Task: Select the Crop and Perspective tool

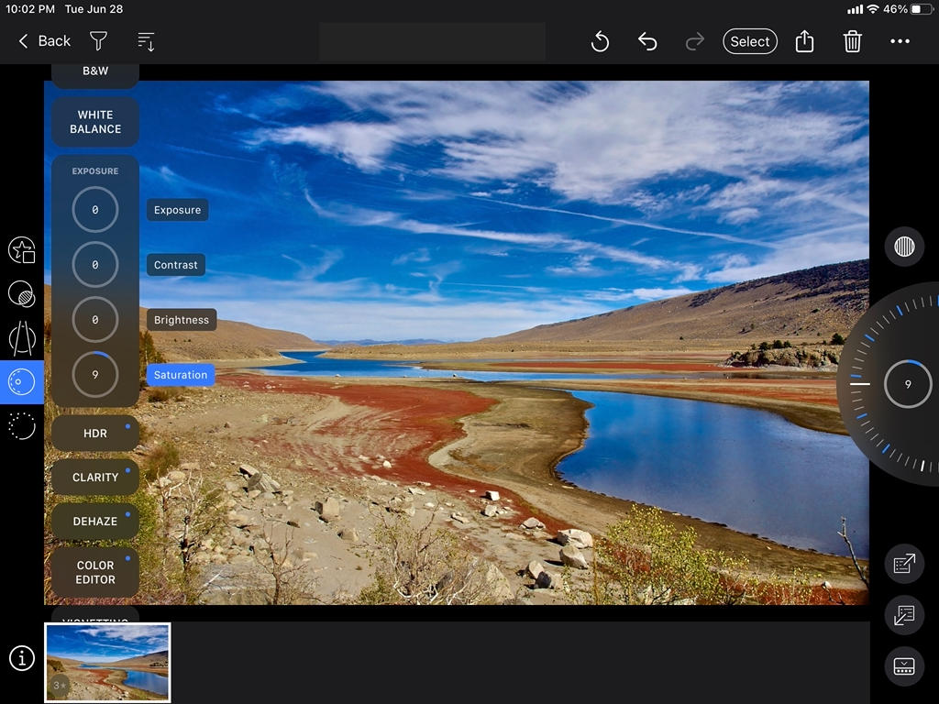Action: [x=22, y=337]
